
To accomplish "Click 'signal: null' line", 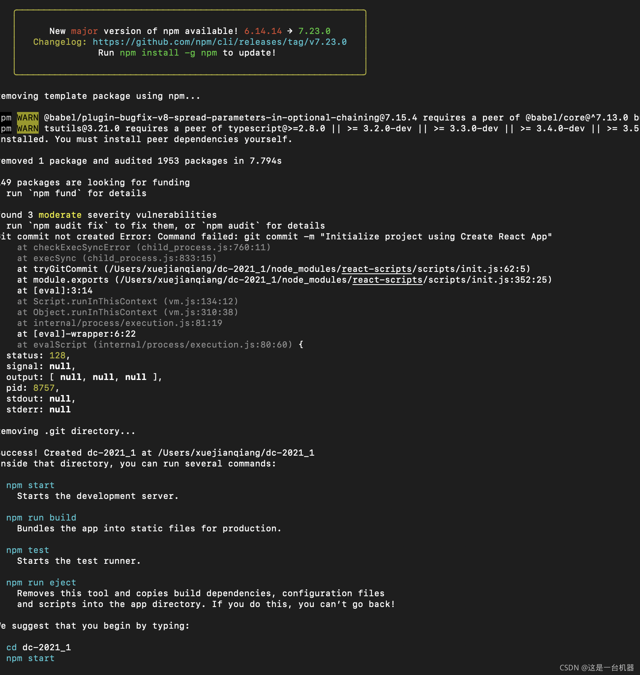I will (x=41, y=366).
